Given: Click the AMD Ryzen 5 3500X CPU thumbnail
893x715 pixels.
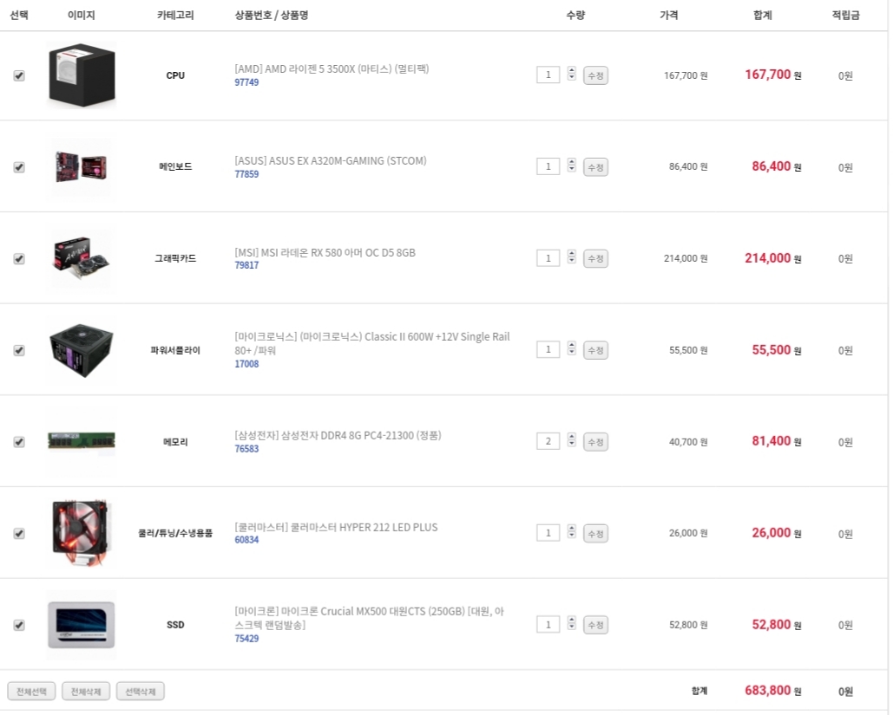Looking at the screenshot, I should pos(81,75).
